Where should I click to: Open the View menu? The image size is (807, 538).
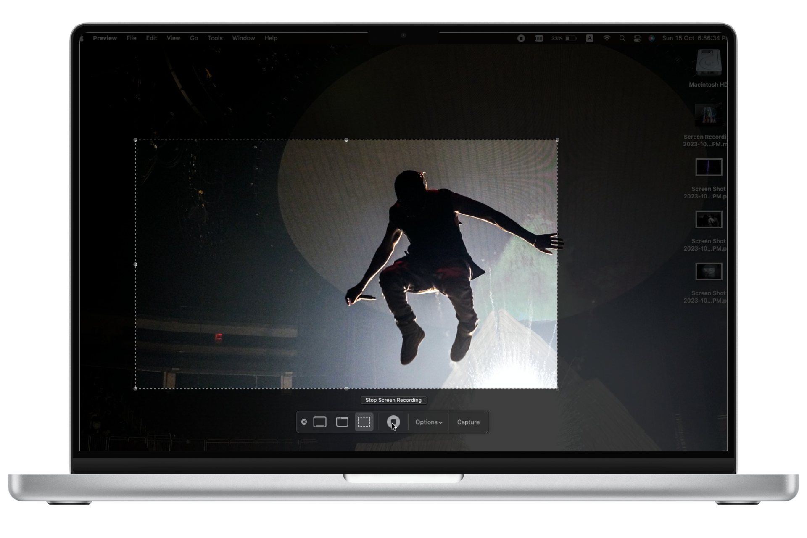[173, 38]
